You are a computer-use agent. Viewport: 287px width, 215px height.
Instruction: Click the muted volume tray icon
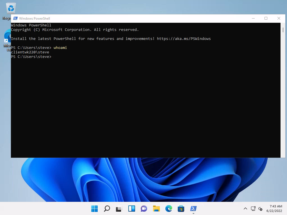260,209
